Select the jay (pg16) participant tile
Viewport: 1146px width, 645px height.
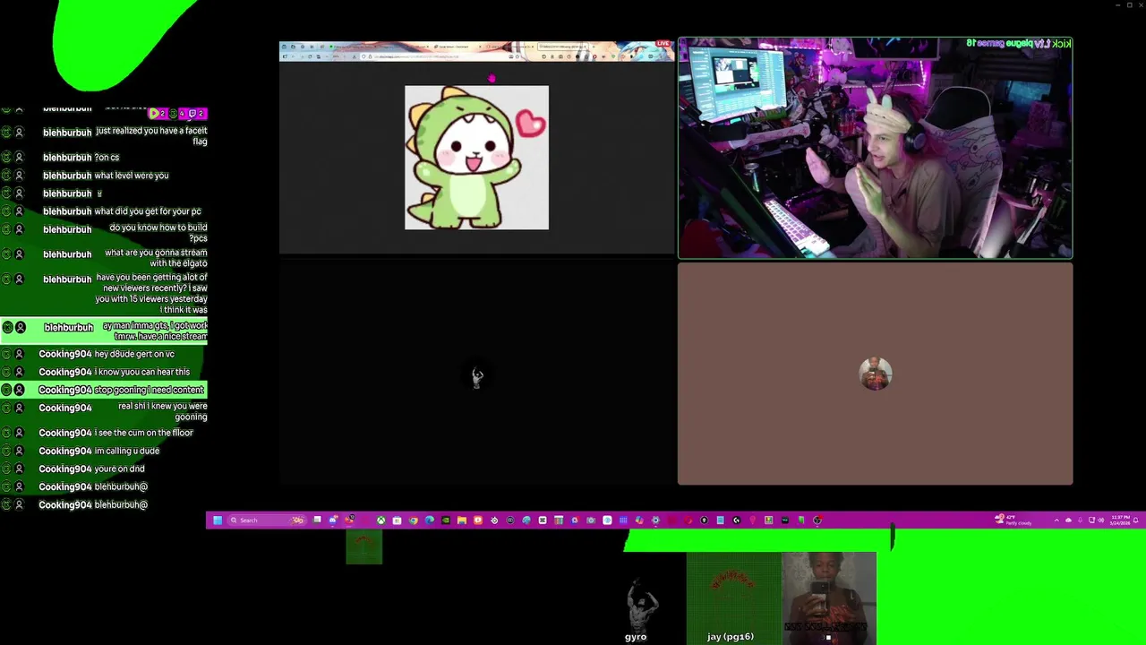(733, 598)
